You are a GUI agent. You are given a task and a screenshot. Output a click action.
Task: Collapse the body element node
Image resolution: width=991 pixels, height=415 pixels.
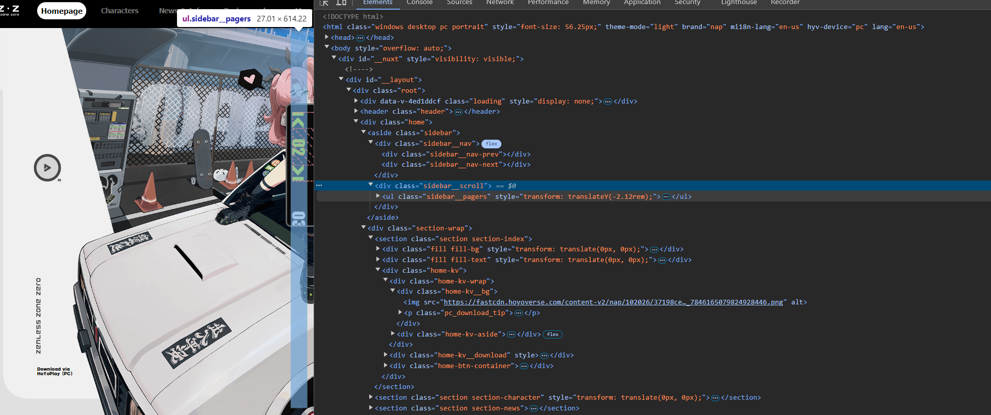click(x=327, y=47)
